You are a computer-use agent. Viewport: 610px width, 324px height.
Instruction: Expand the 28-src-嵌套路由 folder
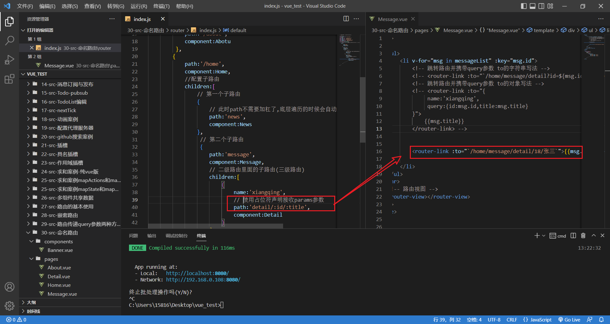[70, 215]
